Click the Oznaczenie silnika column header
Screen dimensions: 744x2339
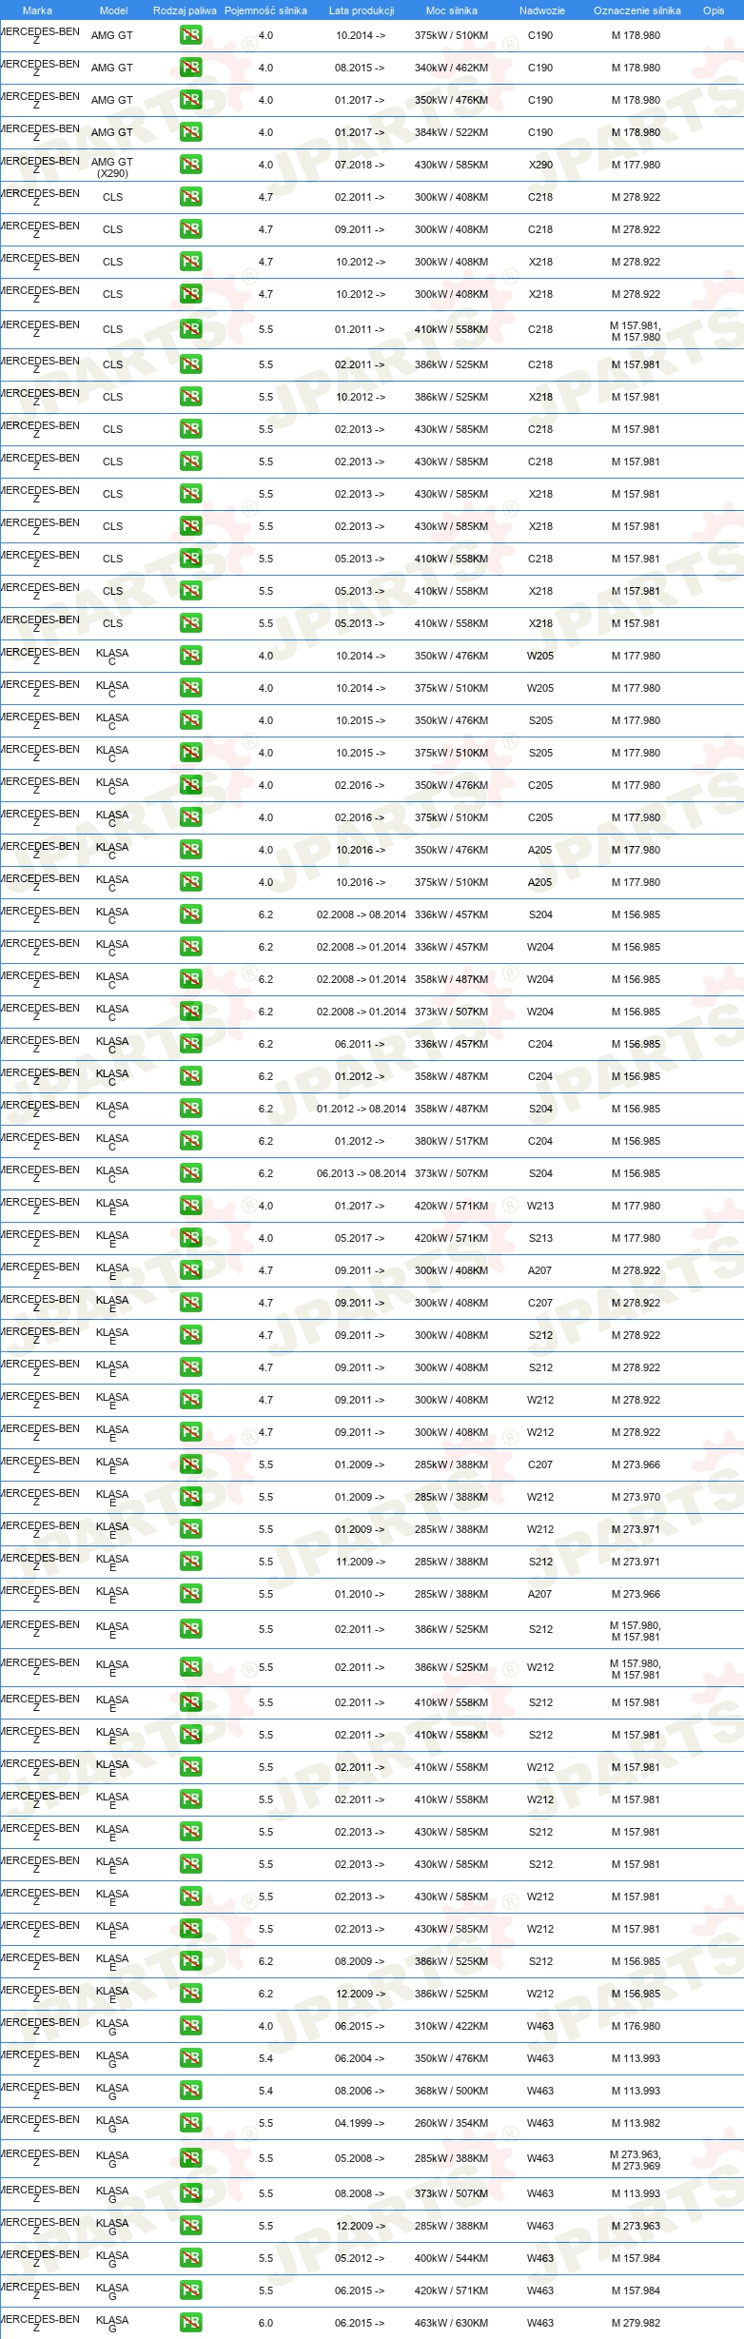[636, 10]
